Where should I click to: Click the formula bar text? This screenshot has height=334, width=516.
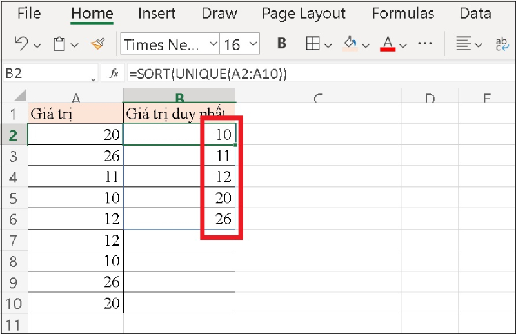(208, 74)
